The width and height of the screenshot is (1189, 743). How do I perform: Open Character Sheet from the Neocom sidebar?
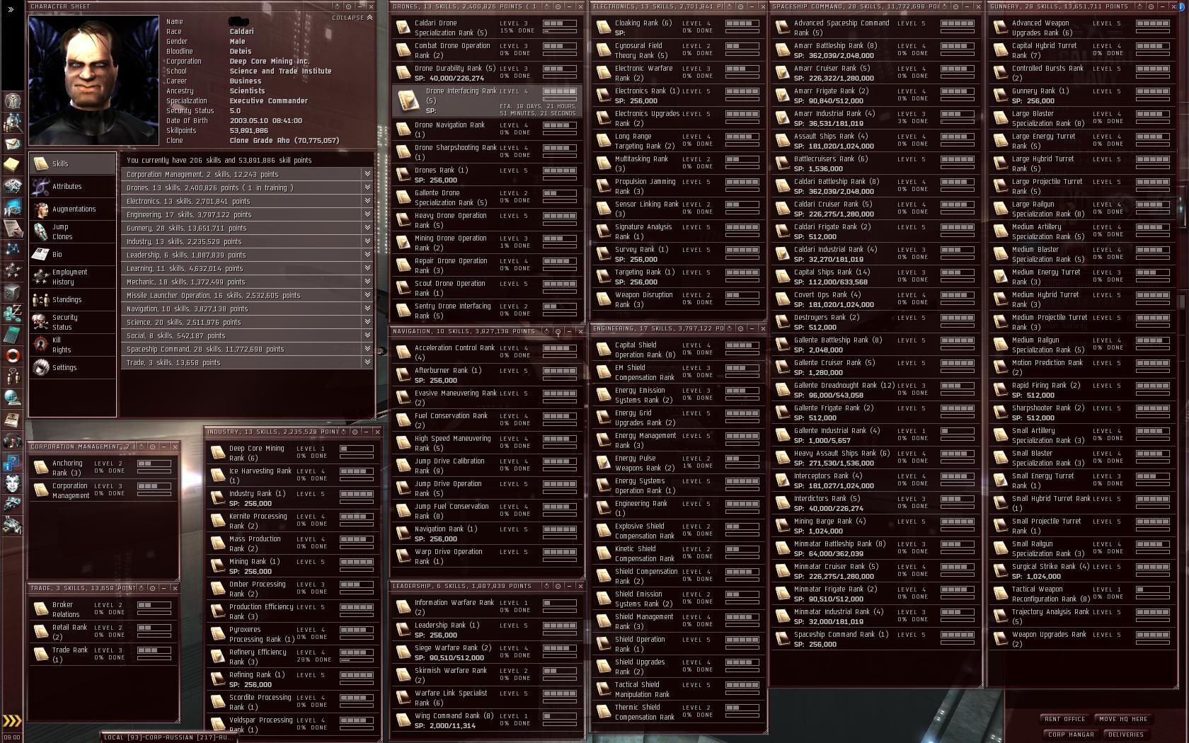click(x=12, y=100)
